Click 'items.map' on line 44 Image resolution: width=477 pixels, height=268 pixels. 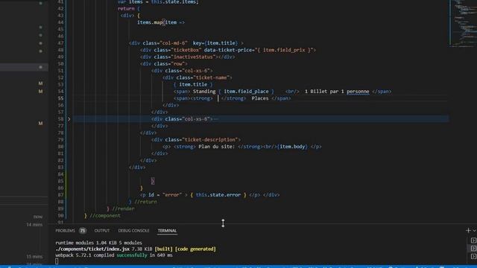pyautogui.click(x=150, y=22)
